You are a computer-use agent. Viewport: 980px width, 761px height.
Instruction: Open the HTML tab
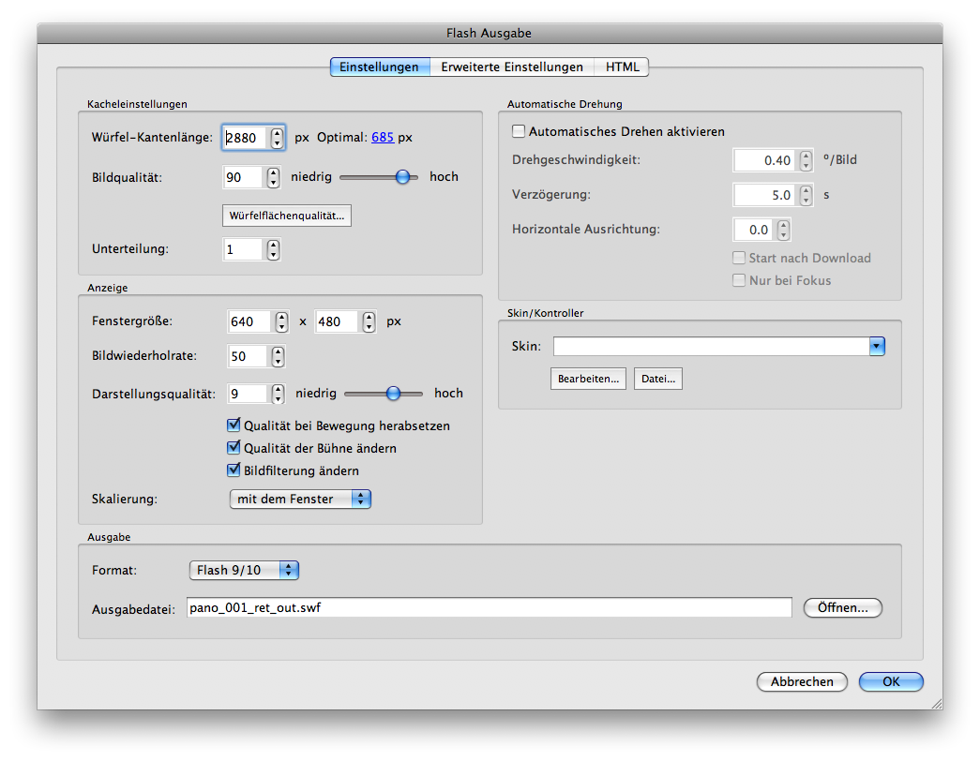pyautogui.click(x=622, y=67)
